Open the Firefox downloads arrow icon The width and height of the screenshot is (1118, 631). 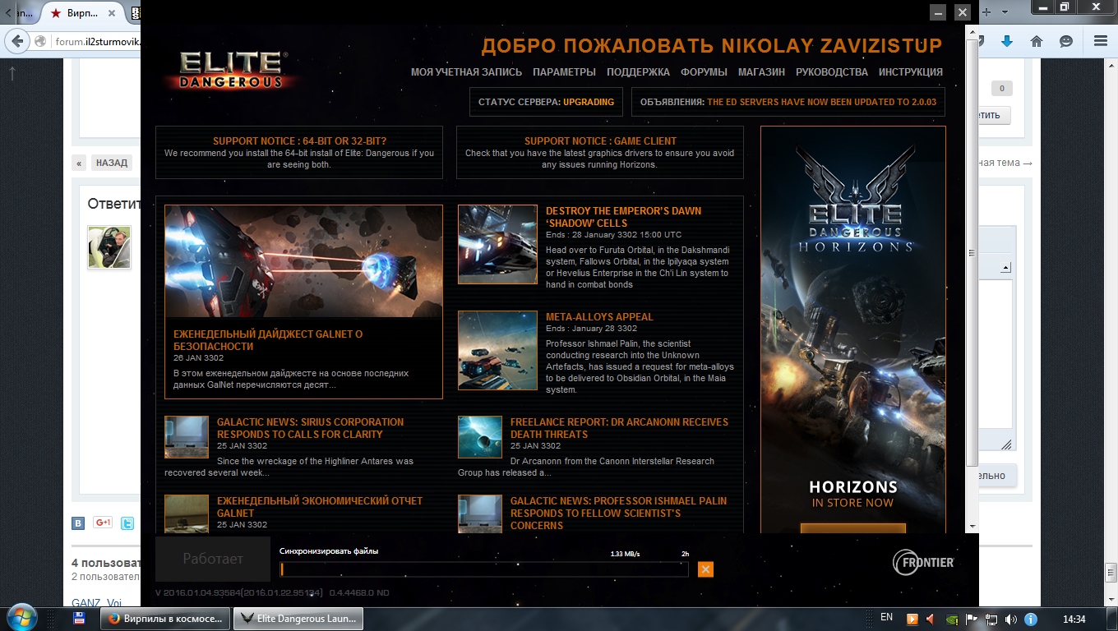coord(1005,41)
